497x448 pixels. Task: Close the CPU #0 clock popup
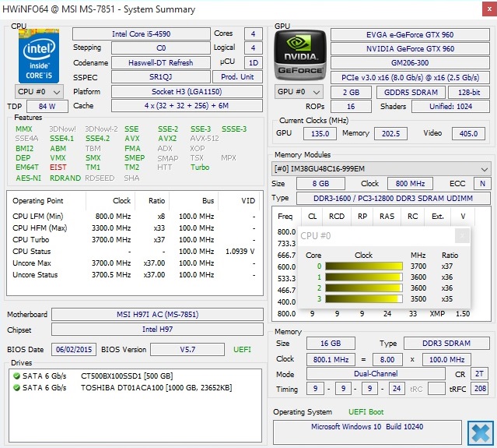pyautogui.click(x=462, y=235)
